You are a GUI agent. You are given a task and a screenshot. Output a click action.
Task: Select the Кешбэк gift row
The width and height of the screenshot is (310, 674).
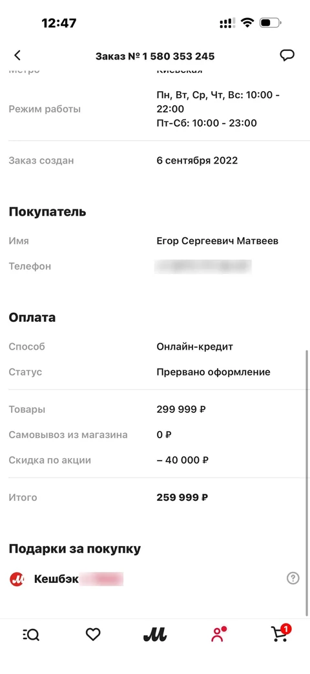pos(155,579)
